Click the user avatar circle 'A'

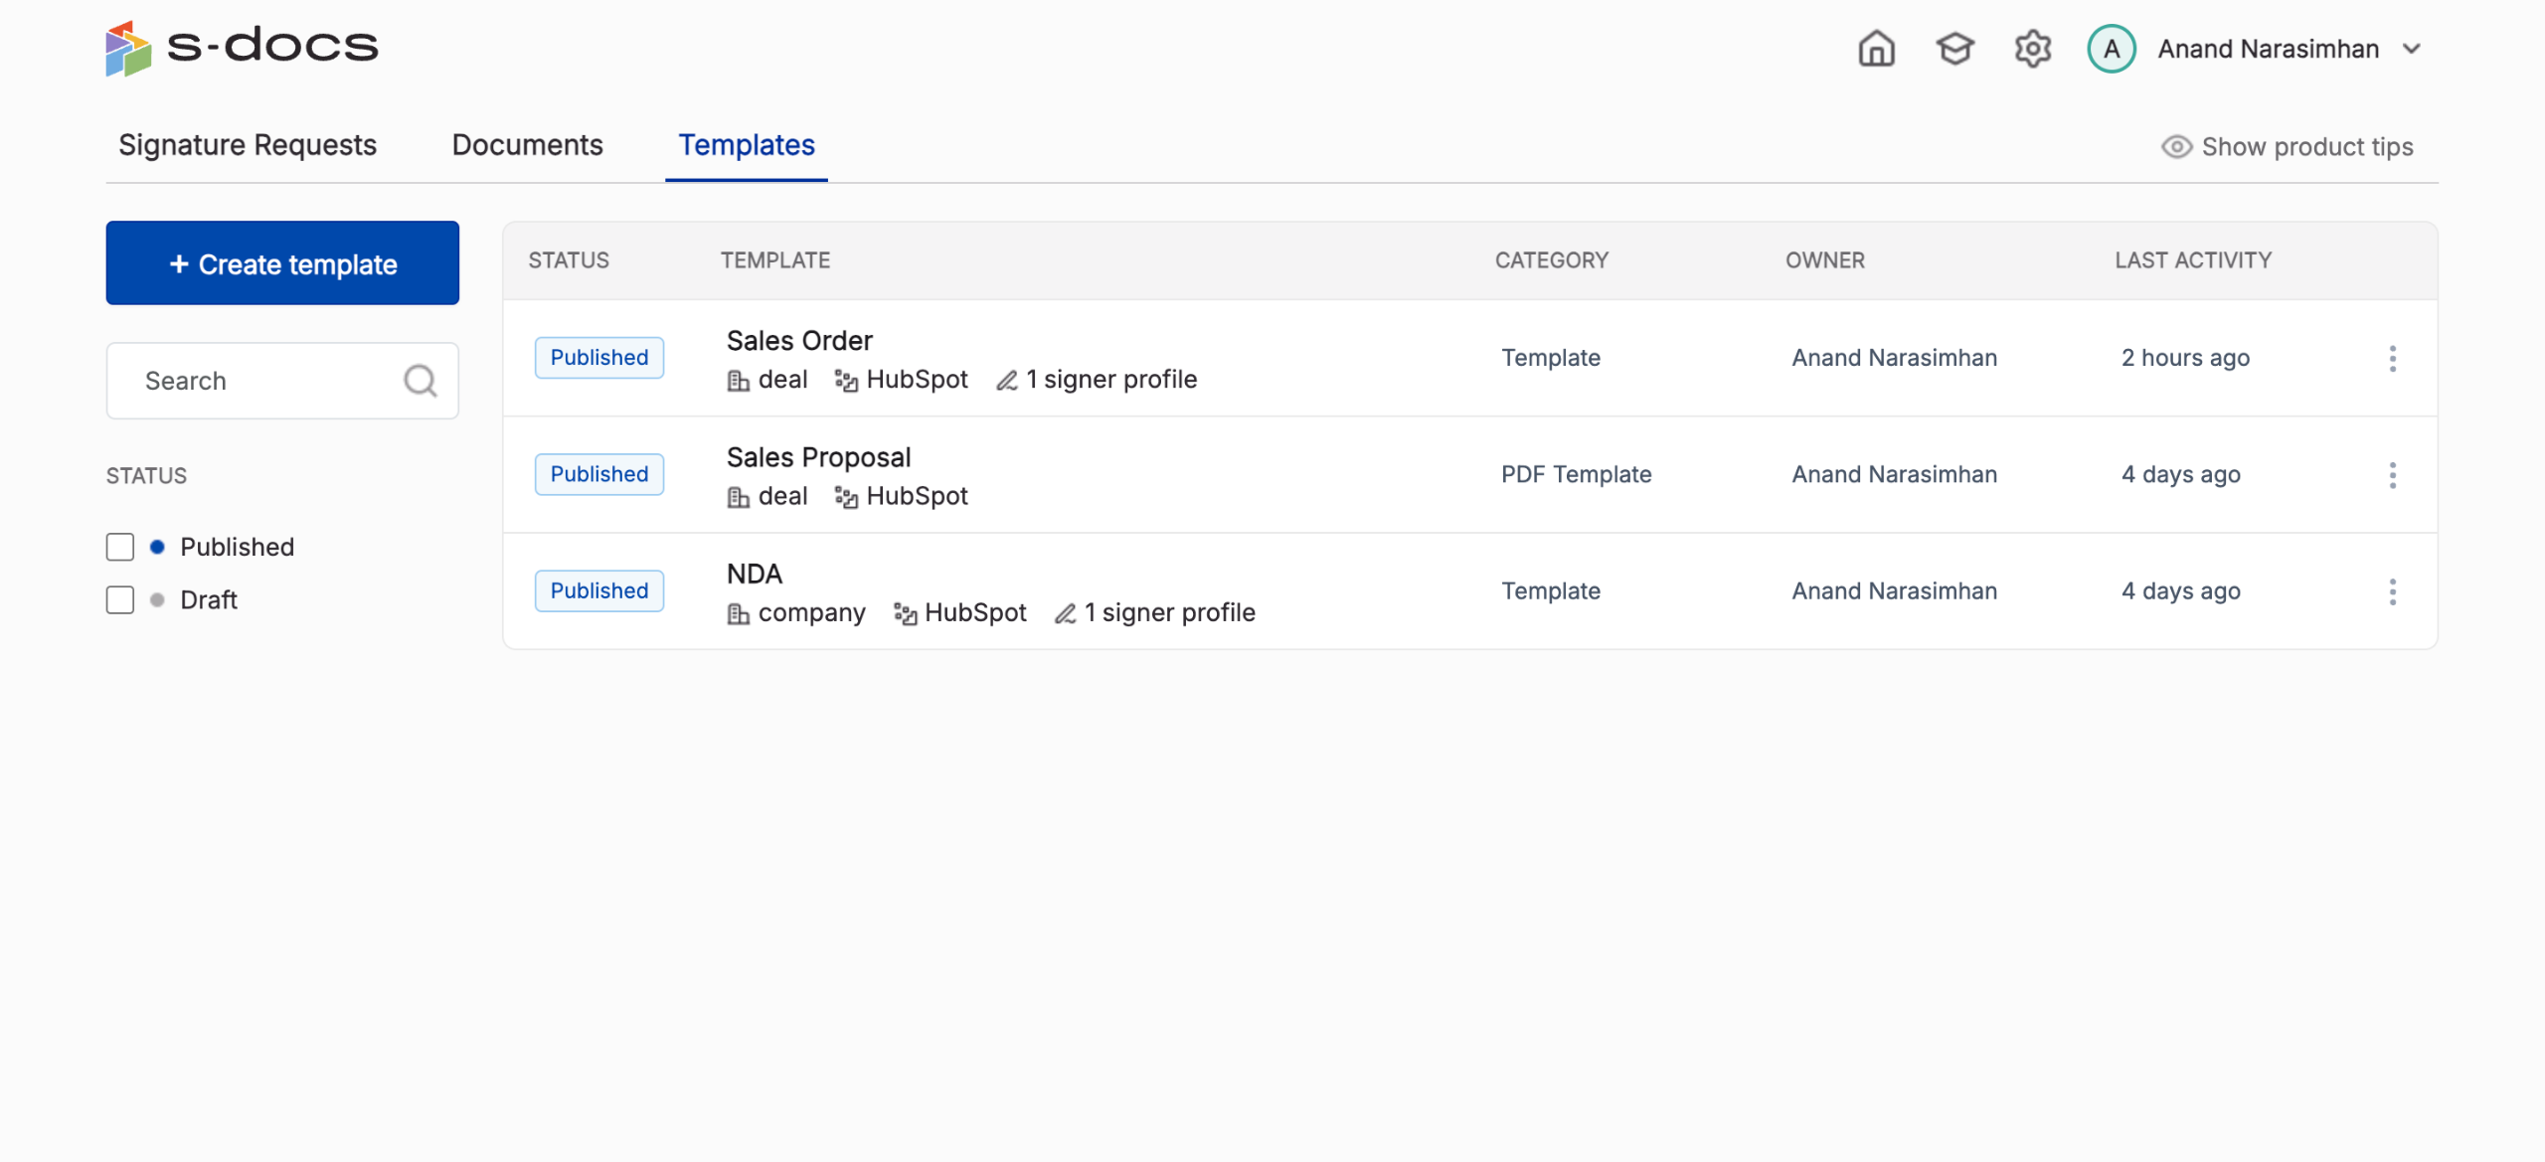2112,49
